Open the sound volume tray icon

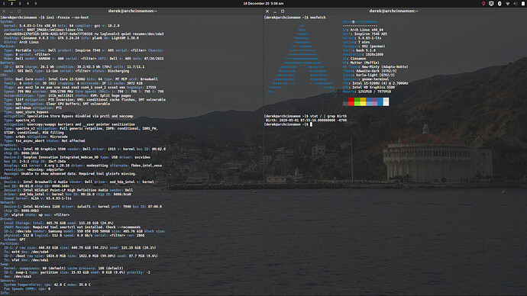coord(516,3)
